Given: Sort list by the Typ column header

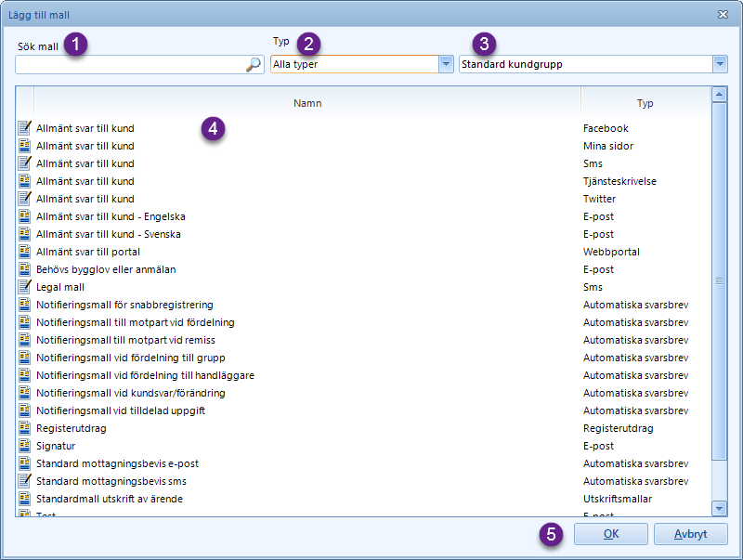Looking at the screenshot, I should click(x=645, y=103).
